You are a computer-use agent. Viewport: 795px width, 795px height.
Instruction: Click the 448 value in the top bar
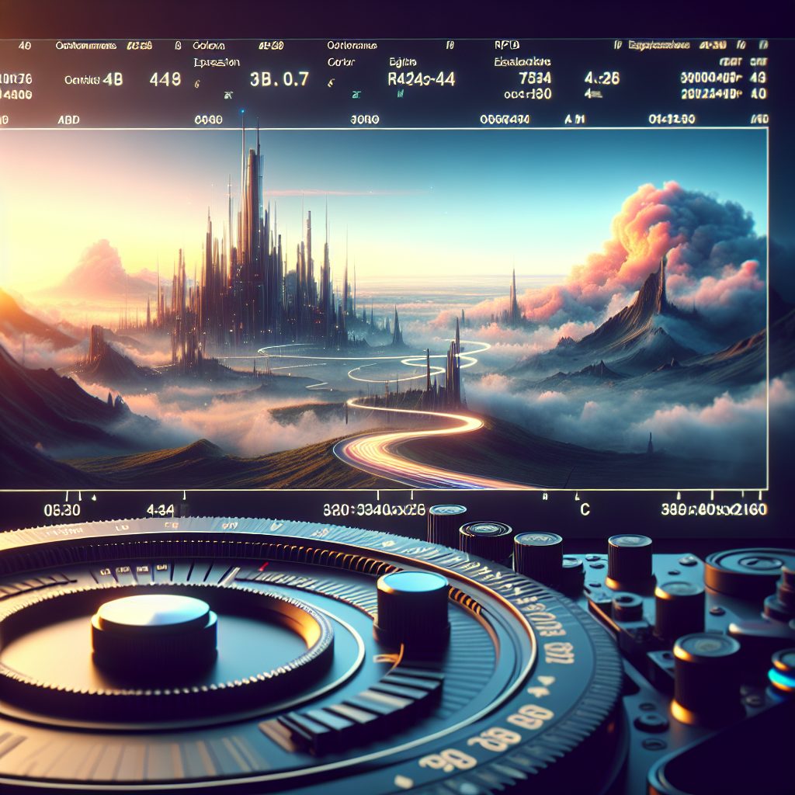click(x=163, y=79)
